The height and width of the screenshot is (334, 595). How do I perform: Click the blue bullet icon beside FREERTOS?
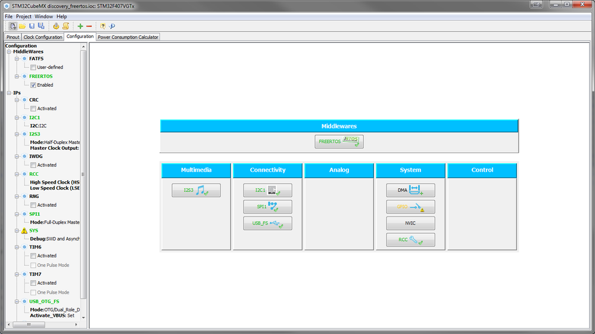[x=24, y=76]
